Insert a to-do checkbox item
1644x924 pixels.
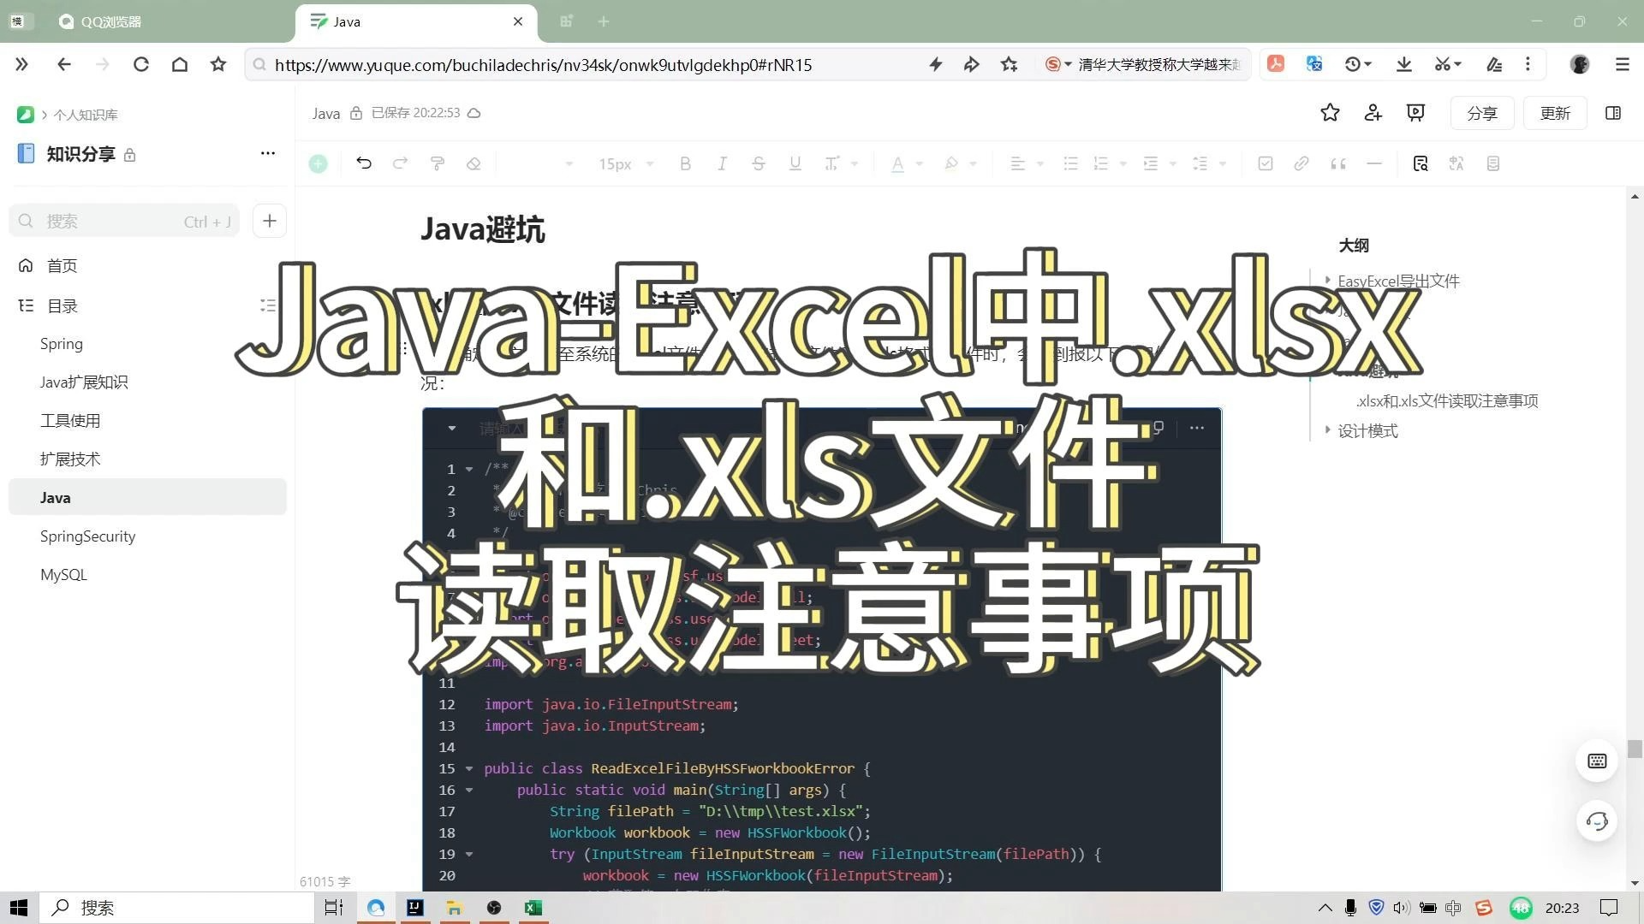1265,163
